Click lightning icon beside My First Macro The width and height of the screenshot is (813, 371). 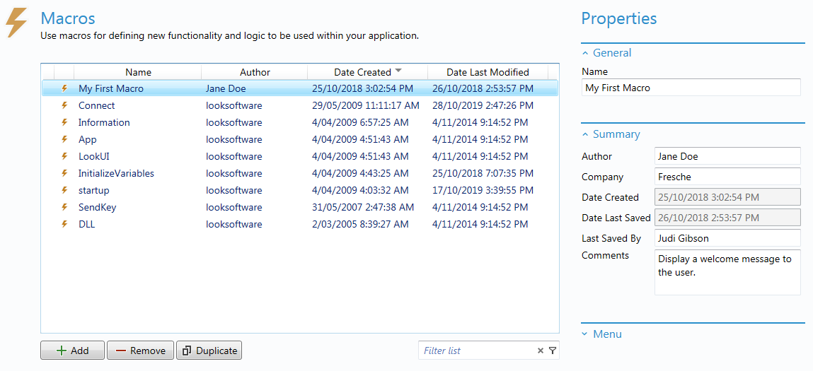tap(65, 88)
